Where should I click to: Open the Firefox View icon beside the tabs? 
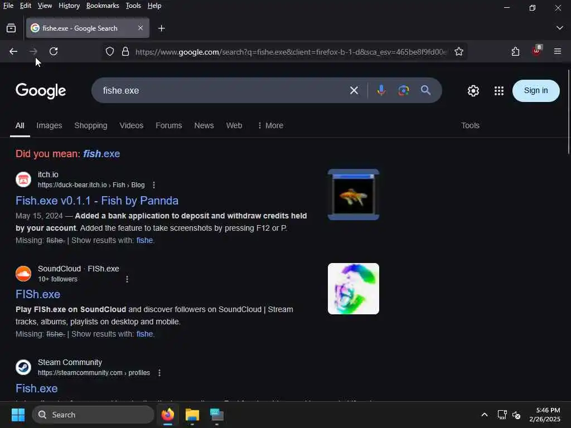click(11, 28)
